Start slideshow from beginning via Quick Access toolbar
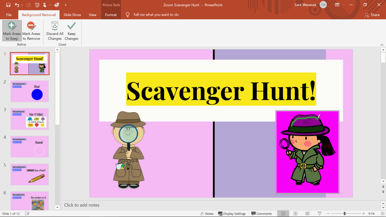The image size is (386, 217). (37, 5)
